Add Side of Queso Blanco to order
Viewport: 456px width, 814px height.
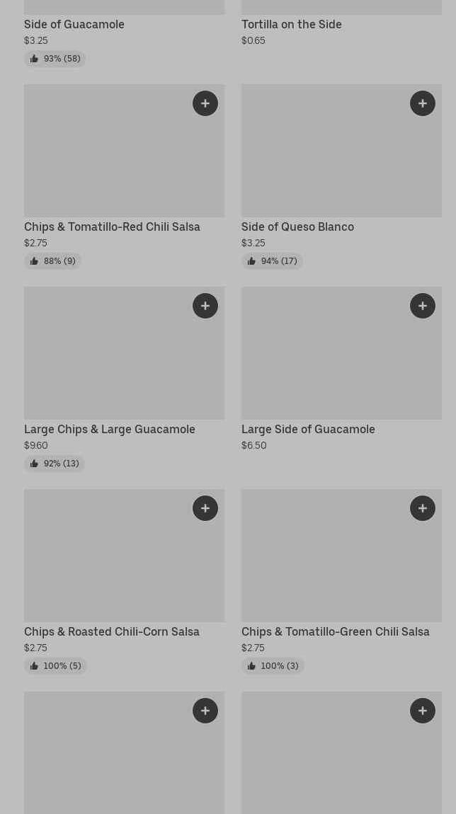[423, 103]
